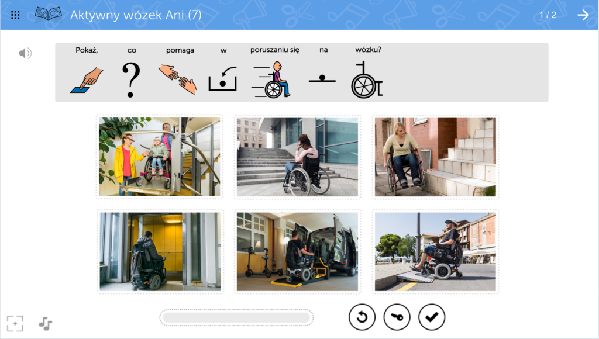
Task: Toggle fullscreen mode icon
Action: click(x=15, y=323)
